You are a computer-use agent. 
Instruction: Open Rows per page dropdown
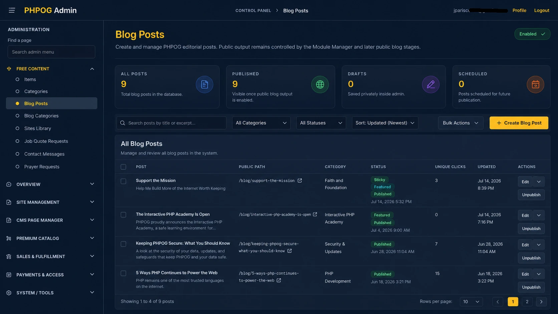[x=471, y=302]
